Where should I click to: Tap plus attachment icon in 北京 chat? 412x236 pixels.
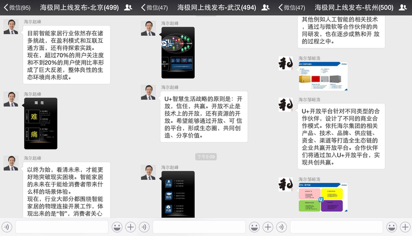pyautogui.click(x=130, y=227)
